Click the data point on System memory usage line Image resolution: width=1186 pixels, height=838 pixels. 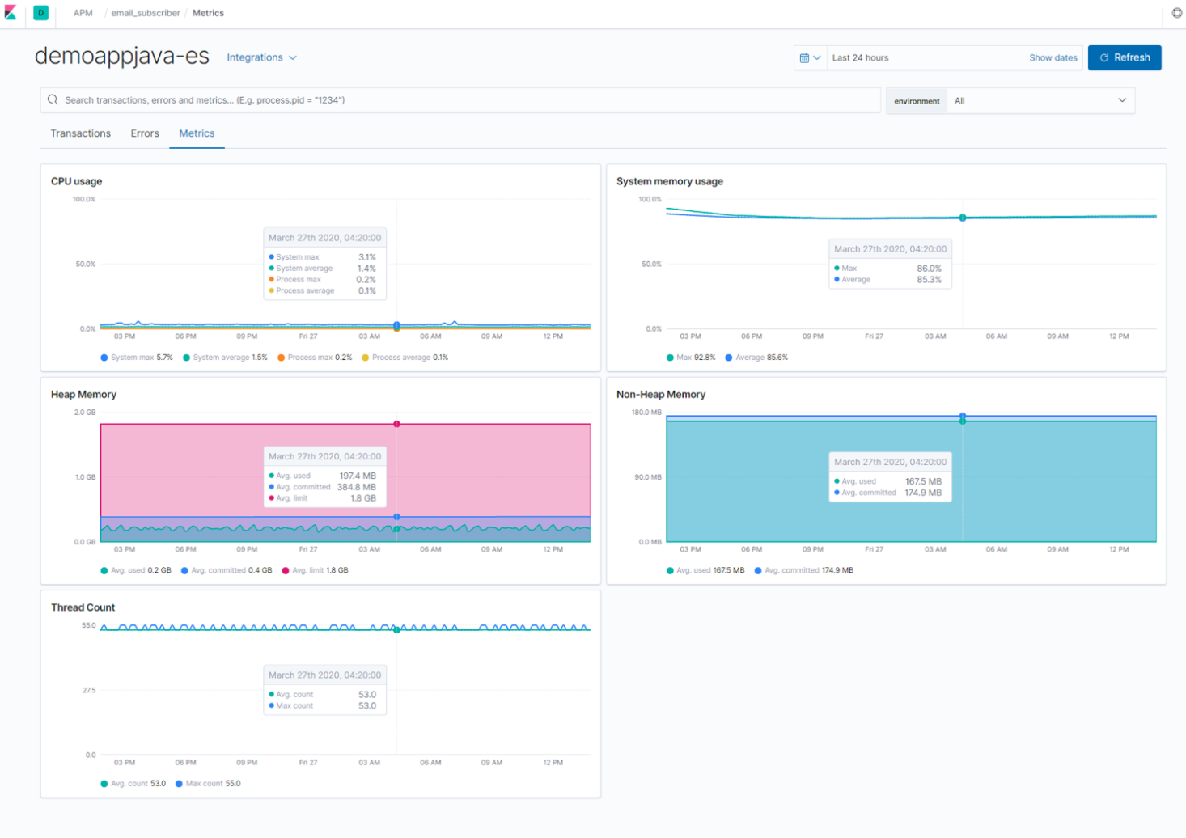click(963, 218)
